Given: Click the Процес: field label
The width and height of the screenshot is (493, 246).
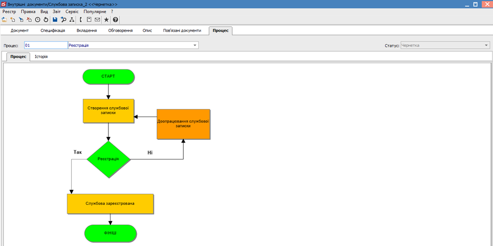Looking at the screenshot, I should [x=11, y=45].
